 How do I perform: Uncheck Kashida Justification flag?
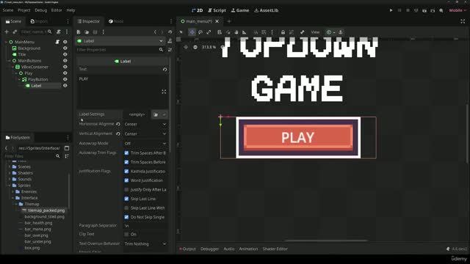tap(126, 172)
